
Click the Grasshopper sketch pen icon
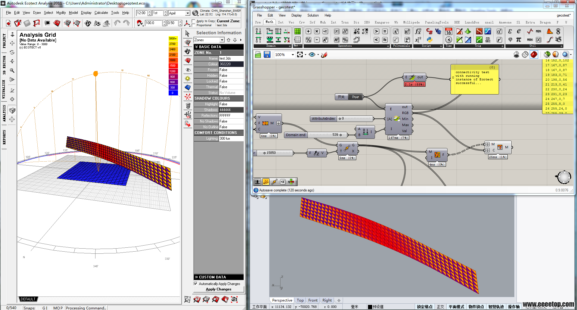pos(324,54)
